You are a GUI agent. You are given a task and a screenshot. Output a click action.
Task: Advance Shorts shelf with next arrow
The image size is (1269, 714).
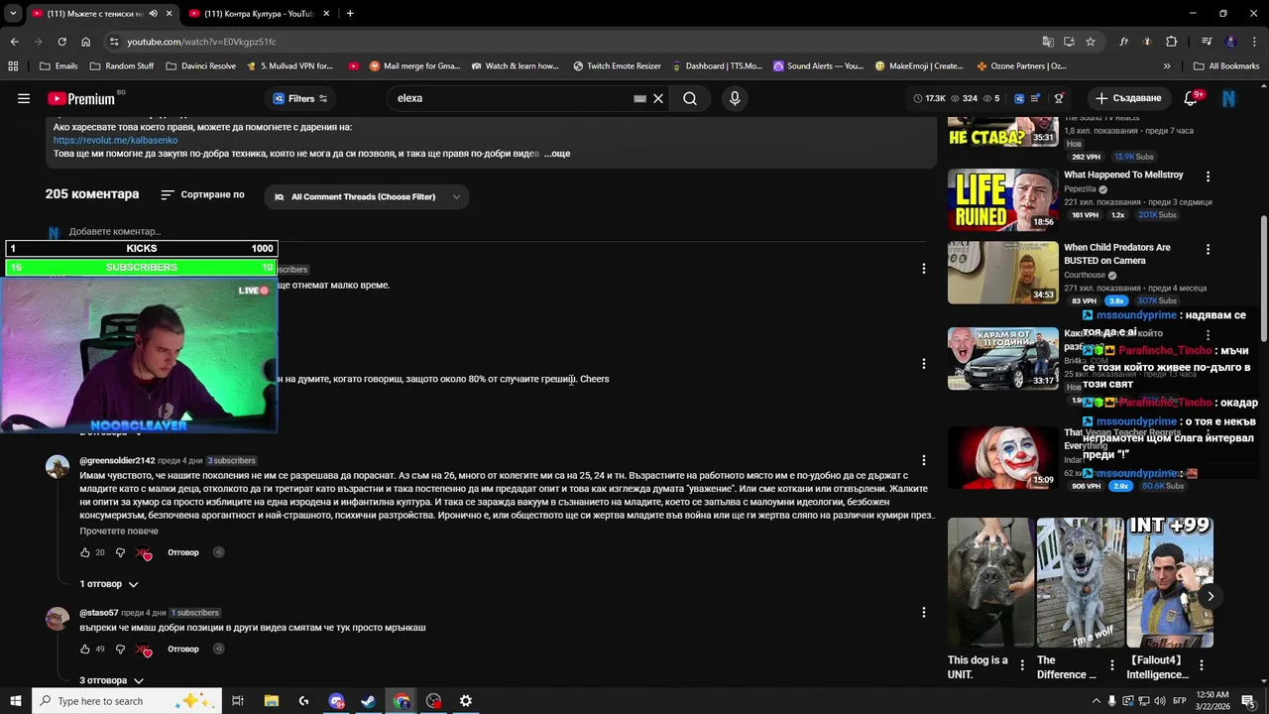[x=1210, y=596]
